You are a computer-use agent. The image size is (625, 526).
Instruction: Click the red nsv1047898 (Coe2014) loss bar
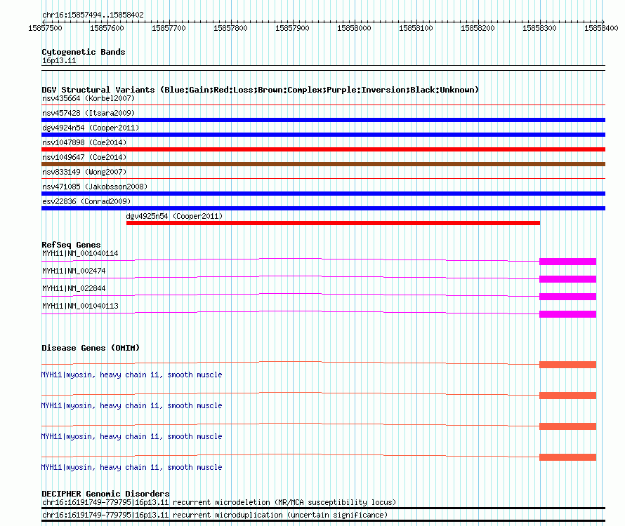(x=323, y=149)
